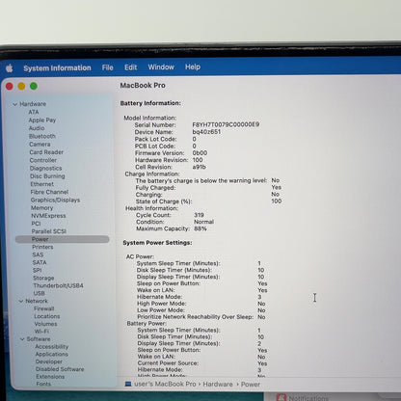Open the File menu
The height and width of the screenshot is (401, 401).
click(x=108, y=67)
